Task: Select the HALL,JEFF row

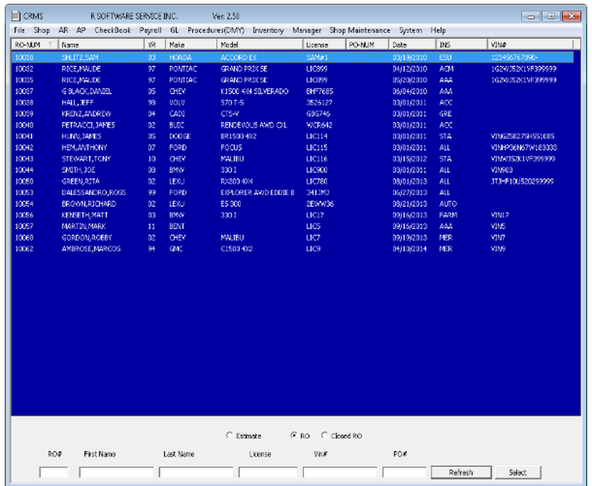Action: (292, 102)
